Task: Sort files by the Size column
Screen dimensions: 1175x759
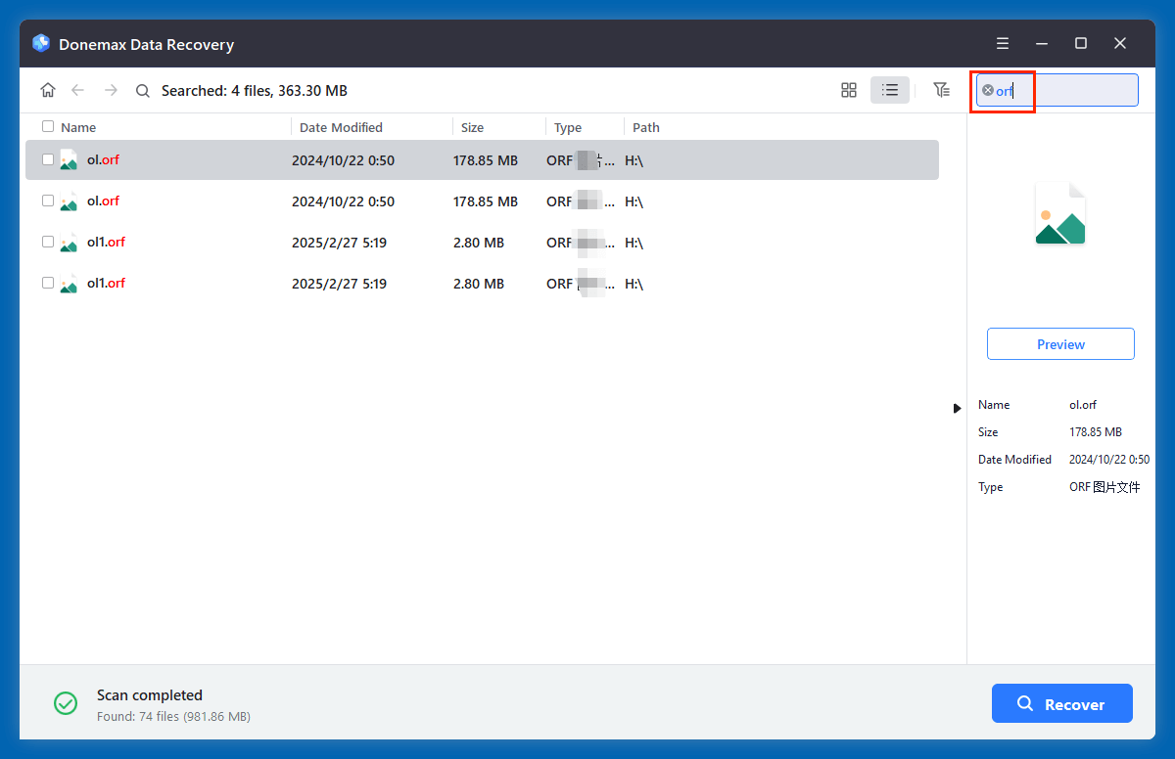Action: pyautogui.click(x=472, y=126)
